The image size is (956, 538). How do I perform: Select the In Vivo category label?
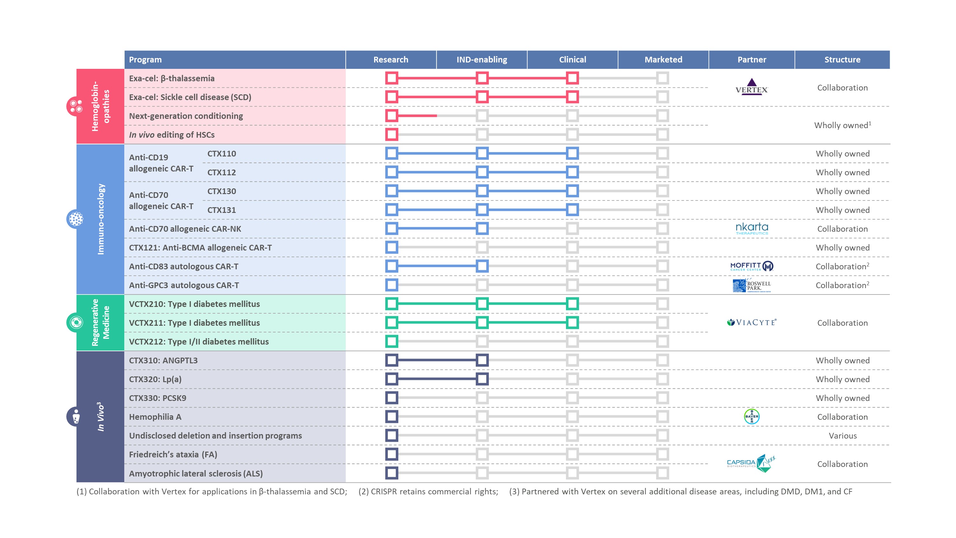(101, 417)
